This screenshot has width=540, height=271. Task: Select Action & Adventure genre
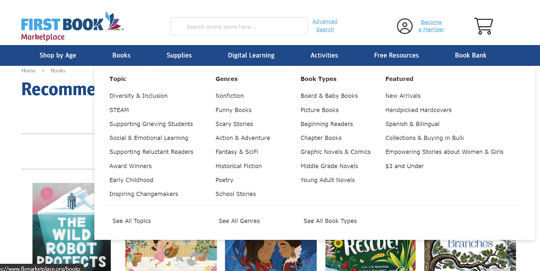243,138
